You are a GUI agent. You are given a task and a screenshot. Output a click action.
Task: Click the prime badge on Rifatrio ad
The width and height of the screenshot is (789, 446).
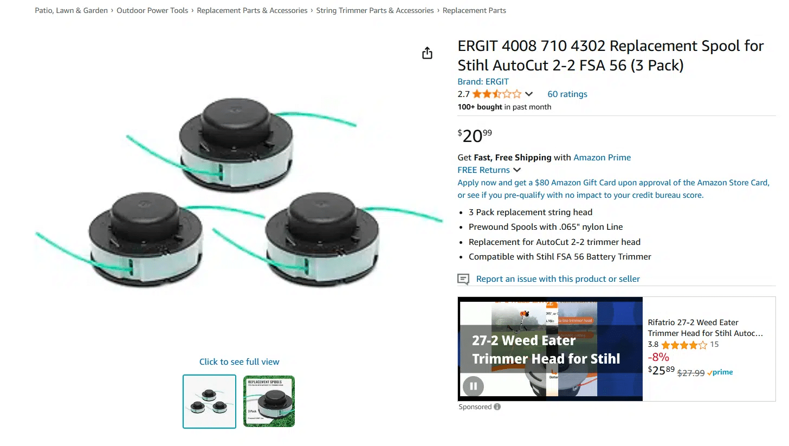[720, 372]
